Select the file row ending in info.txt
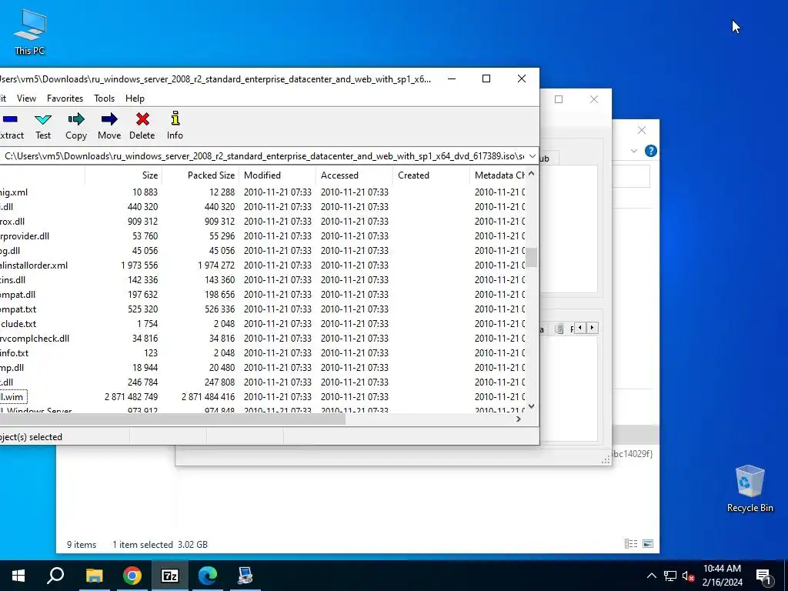This screenshot has height=591, width=788. tap(262, 352)
